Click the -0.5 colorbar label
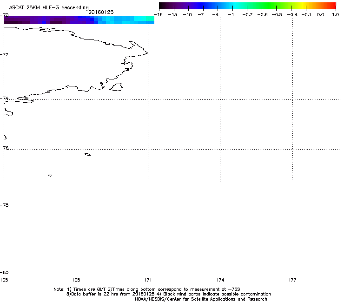 277,15
